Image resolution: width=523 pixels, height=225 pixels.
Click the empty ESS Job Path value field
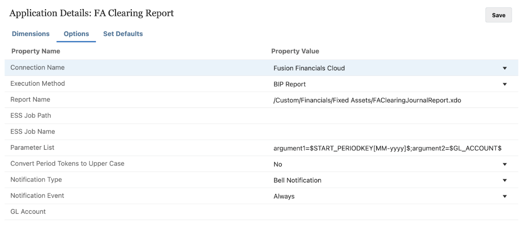(x=389, y=116)
